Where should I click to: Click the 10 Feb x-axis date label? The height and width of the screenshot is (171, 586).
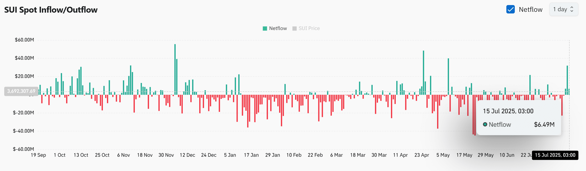[x=294, y=155]
